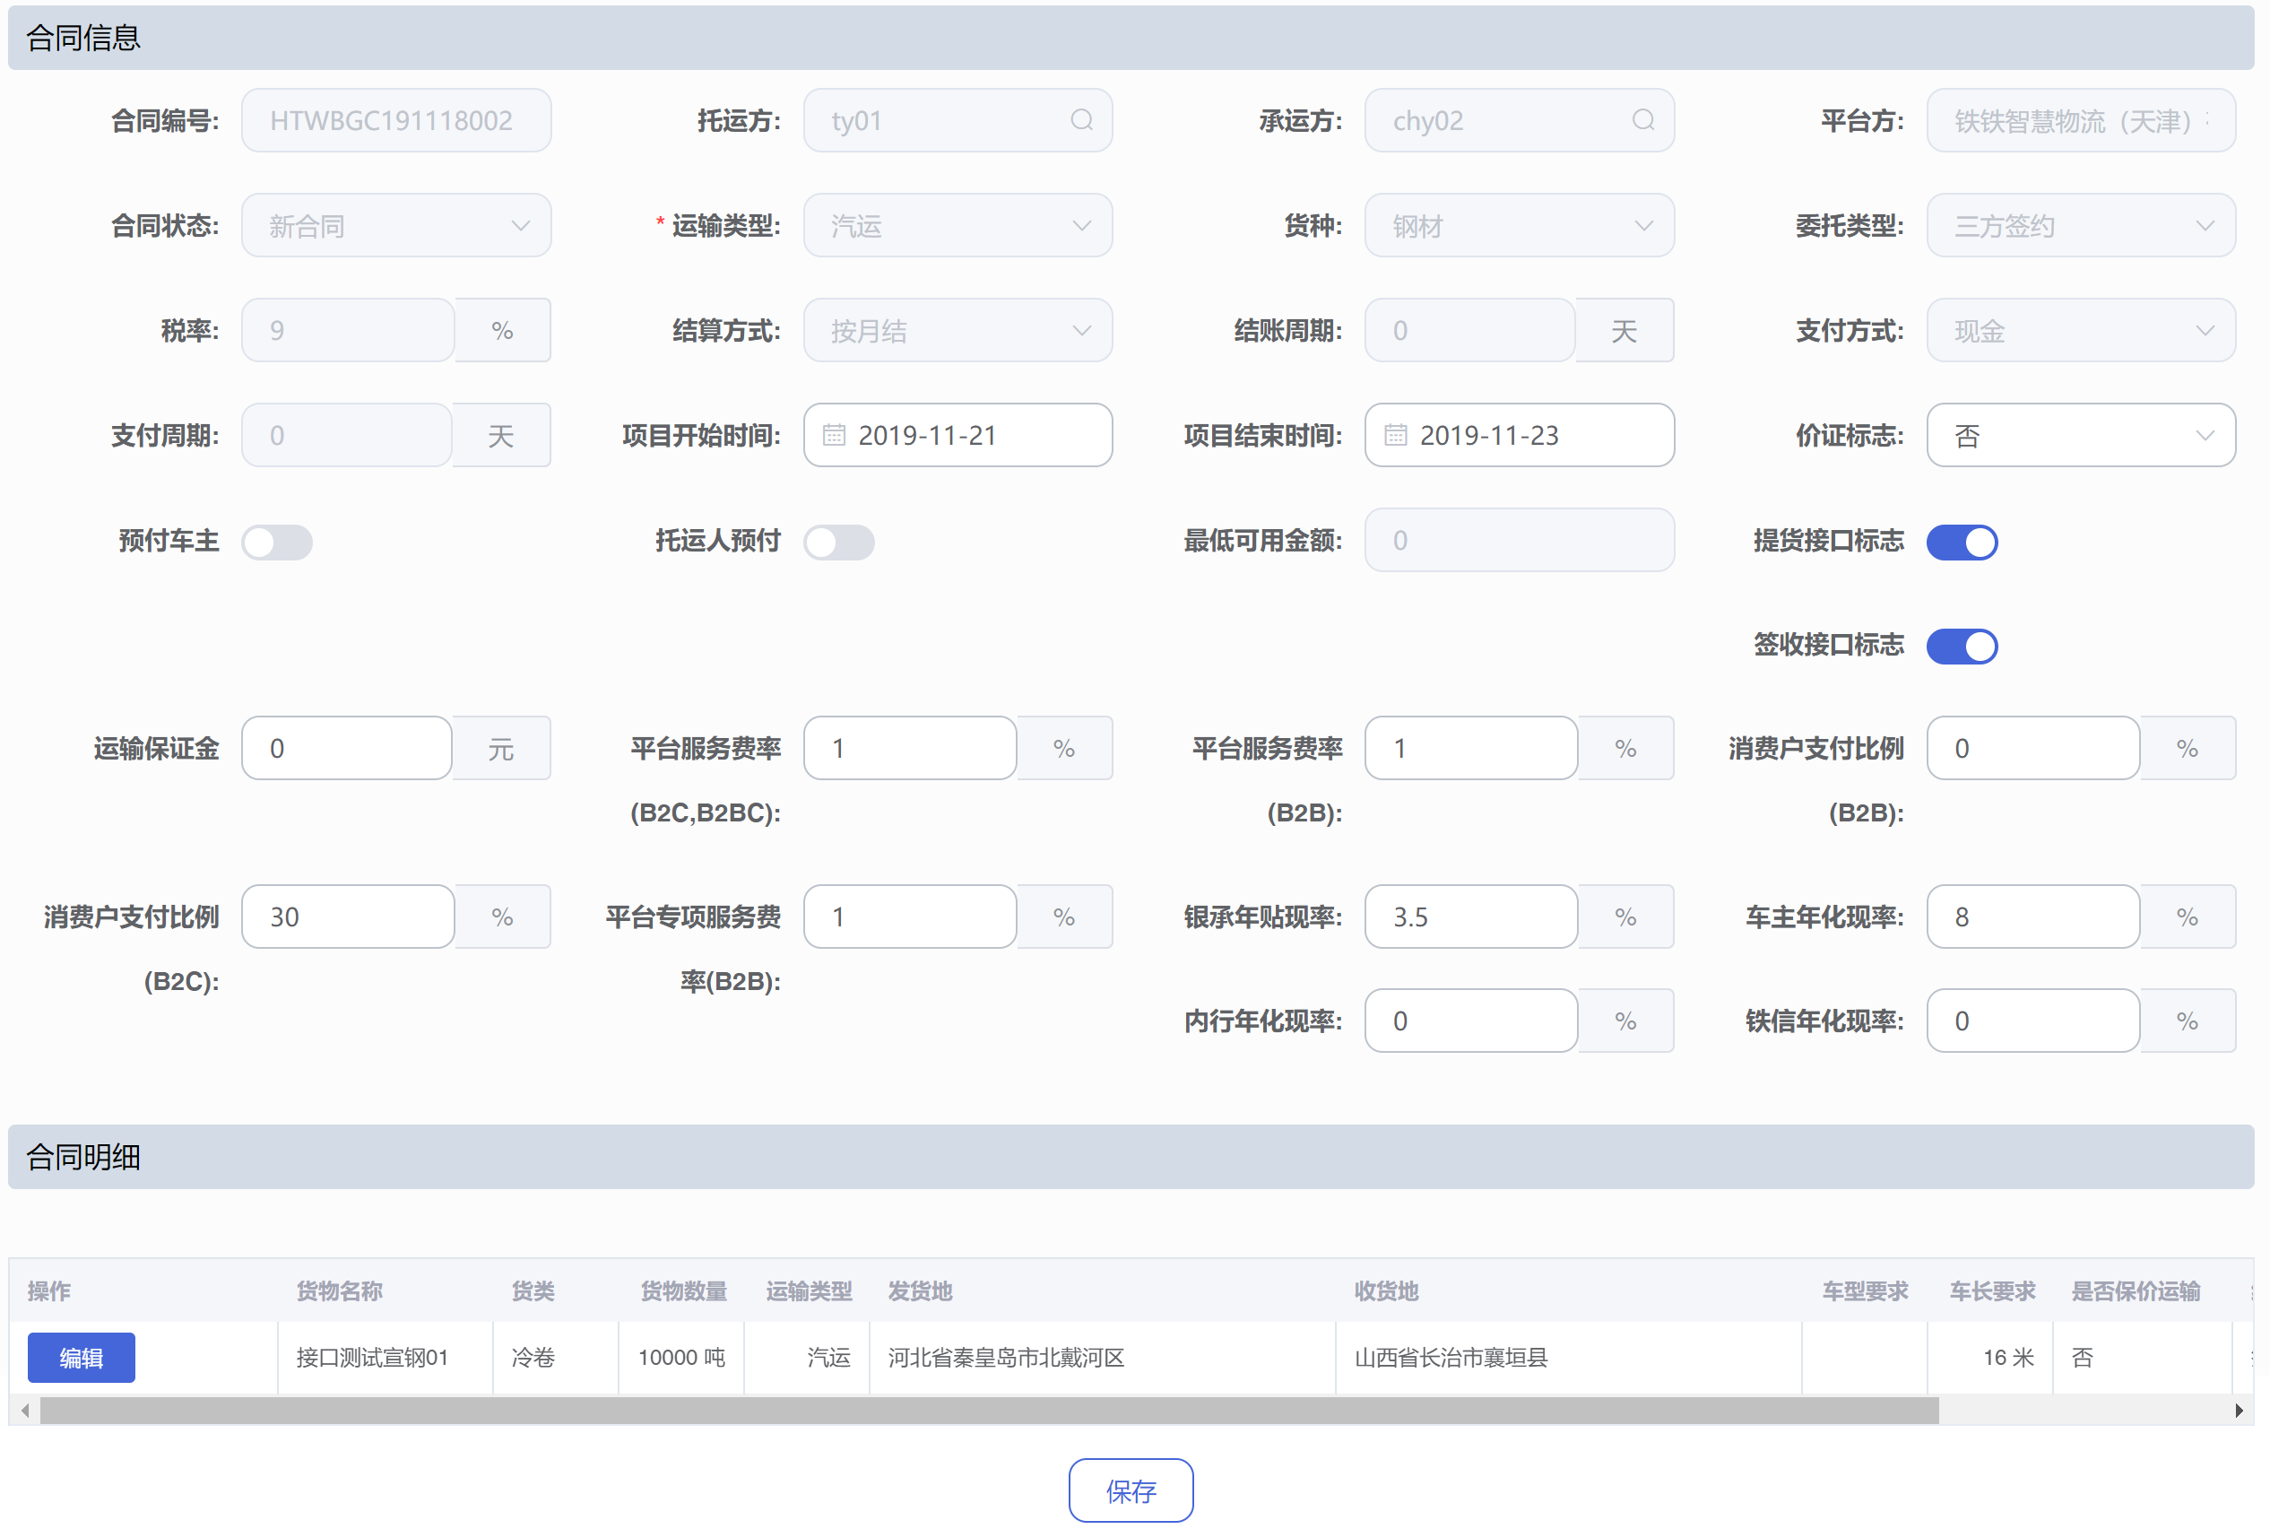
Task: Click 项目结束时间 date field 2019-11-23
Action: click(x=1519, y=435)
